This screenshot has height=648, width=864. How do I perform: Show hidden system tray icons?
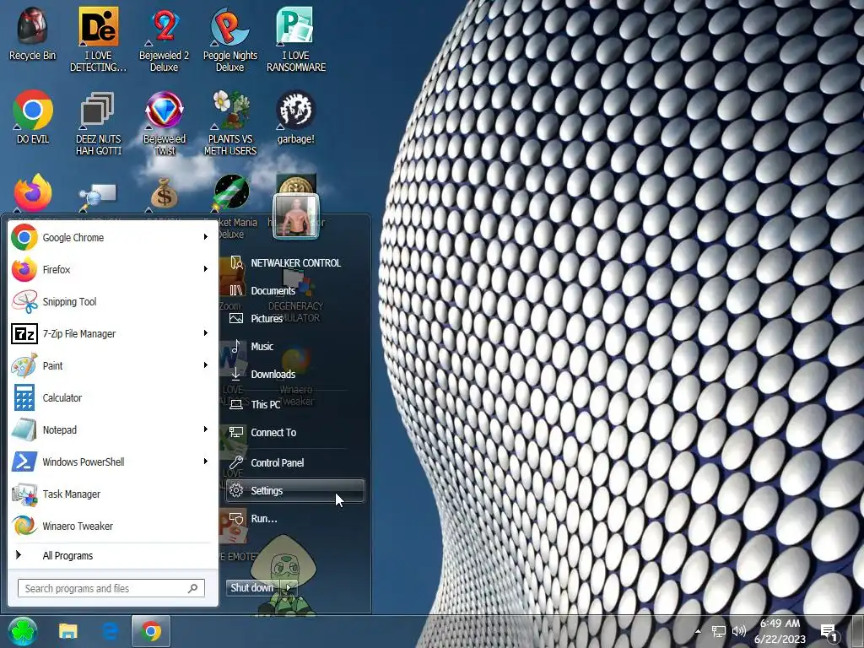(698, 631)
